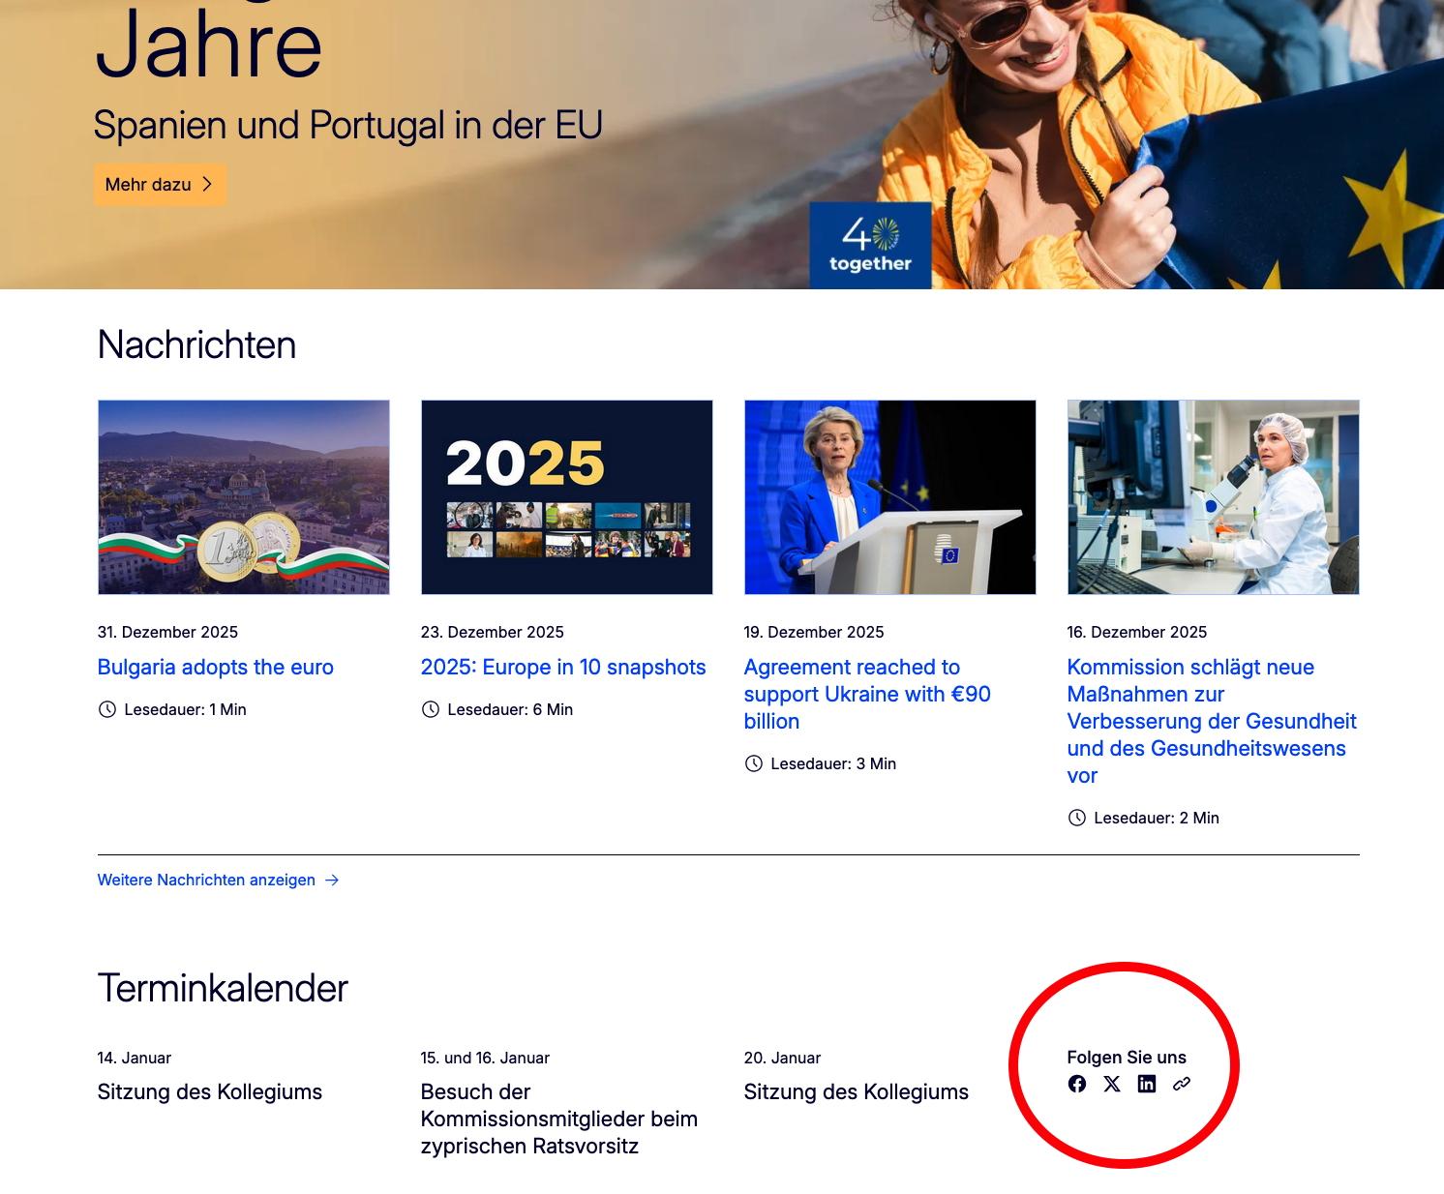
Task: Open the Bulgaria adopts the euro article
Action: coord(215,668)
